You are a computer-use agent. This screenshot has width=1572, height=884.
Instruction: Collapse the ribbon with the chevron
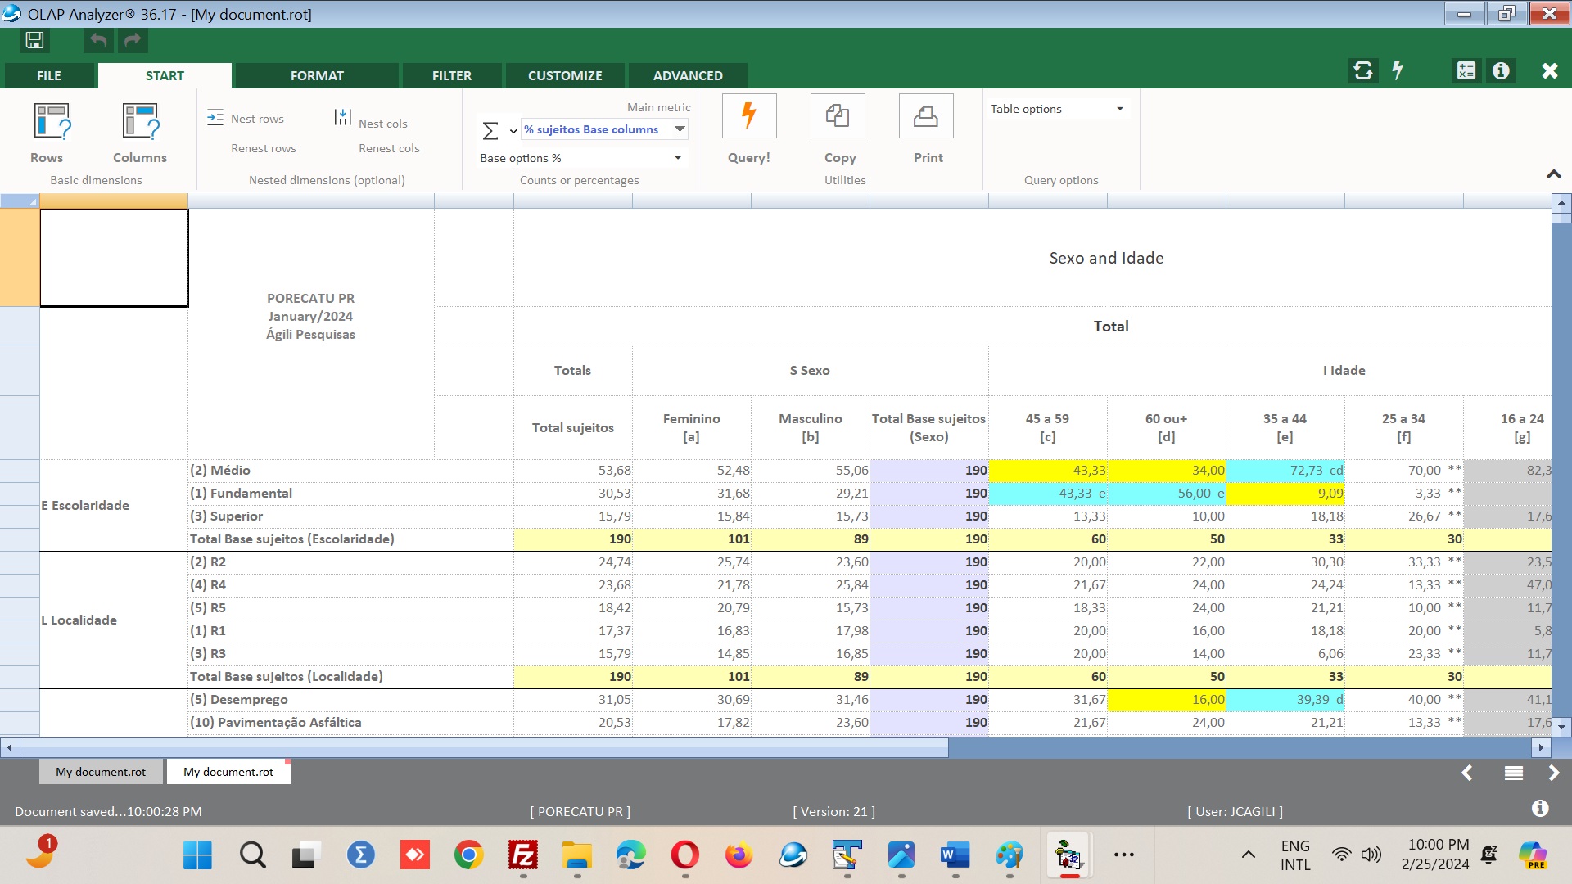(x=1553, y=174)
